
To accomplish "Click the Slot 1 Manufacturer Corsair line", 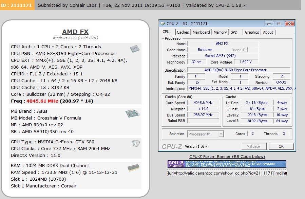I will (x=43, y=186).
